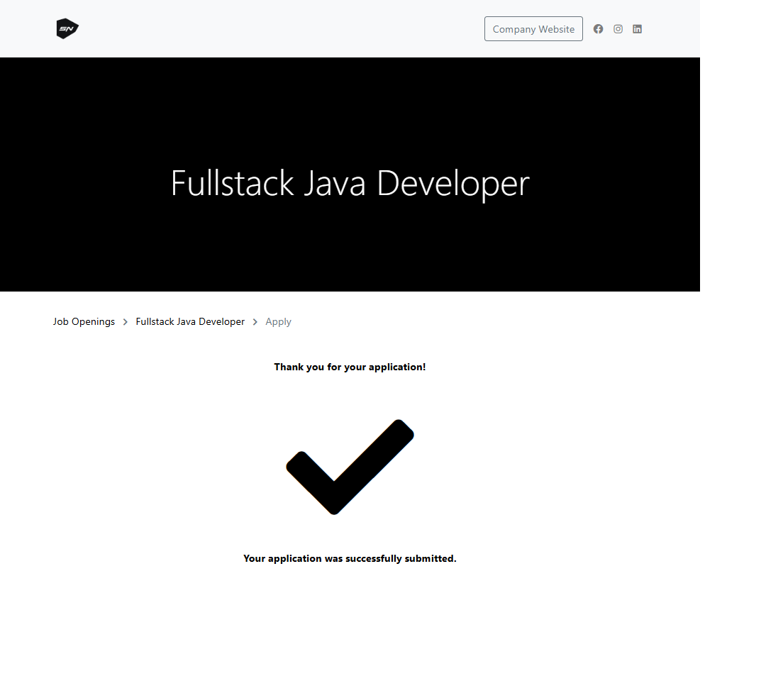The image size is (766, 698).
Task: Open the Company Website button
Action: pyautogui.click(x=533, y=29)
